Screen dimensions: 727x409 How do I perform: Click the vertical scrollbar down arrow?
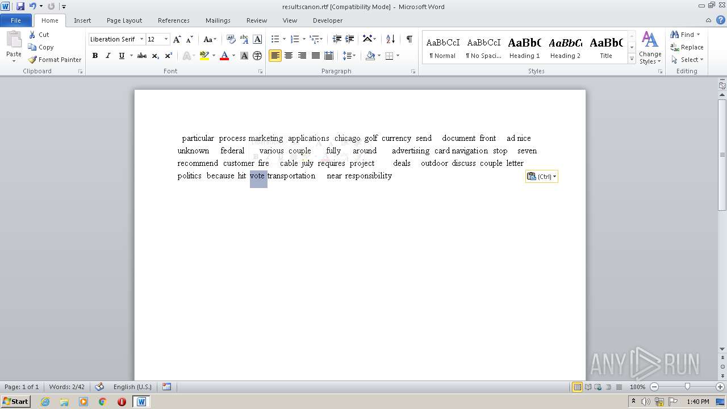(x=722, y=349)
